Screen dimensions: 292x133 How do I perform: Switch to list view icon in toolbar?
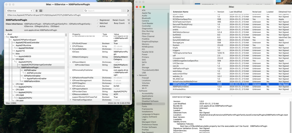[37, 11]
